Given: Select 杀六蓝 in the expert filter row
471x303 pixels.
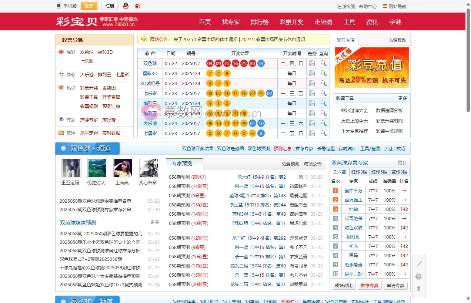Looking at the screenshot, I should pos(339,172).
